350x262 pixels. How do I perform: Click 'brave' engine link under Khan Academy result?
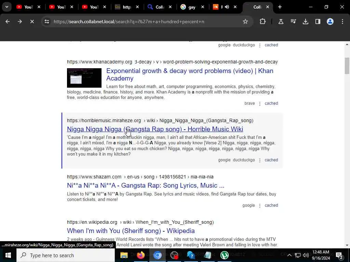tap(250, 103)
